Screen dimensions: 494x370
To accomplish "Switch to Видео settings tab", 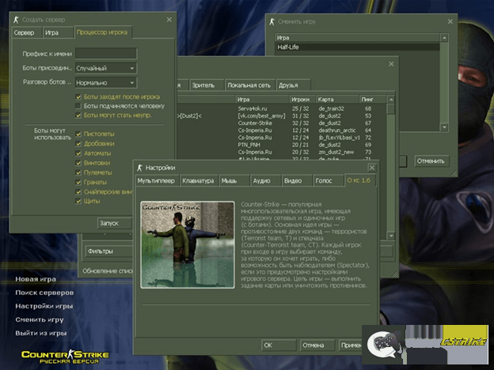I will 296,181.
